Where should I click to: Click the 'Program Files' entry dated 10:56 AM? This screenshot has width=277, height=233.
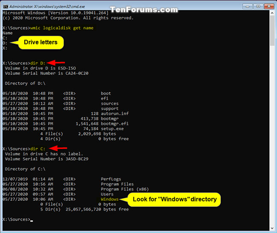117,184
